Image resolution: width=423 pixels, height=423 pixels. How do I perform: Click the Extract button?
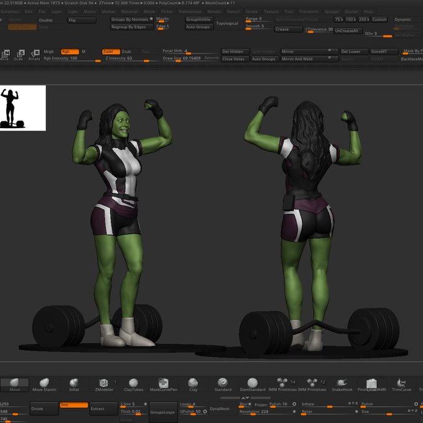104,409
